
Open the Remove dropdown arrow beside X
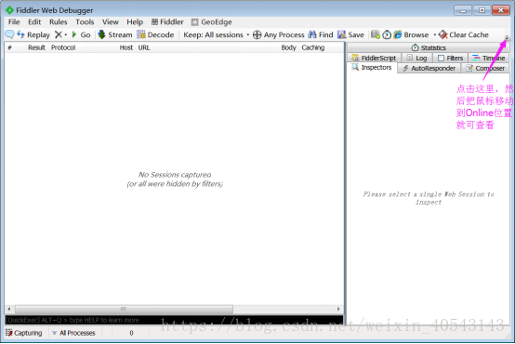66,34
